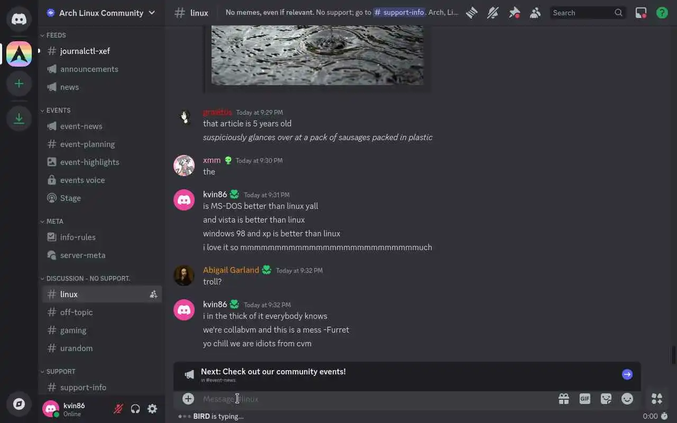This screenshot has height=423, width=677.
Task: Send a gift with the gift icon
Action: click(563, 399)
